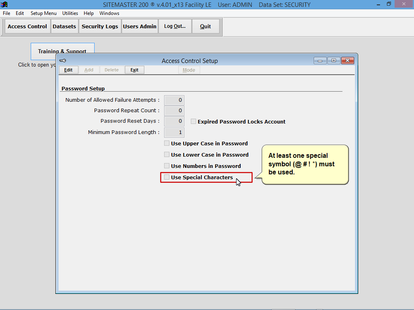Click the Log Out... button
Image resolution: width=414 pixels, height=310 pixels.
pos(175,26)
